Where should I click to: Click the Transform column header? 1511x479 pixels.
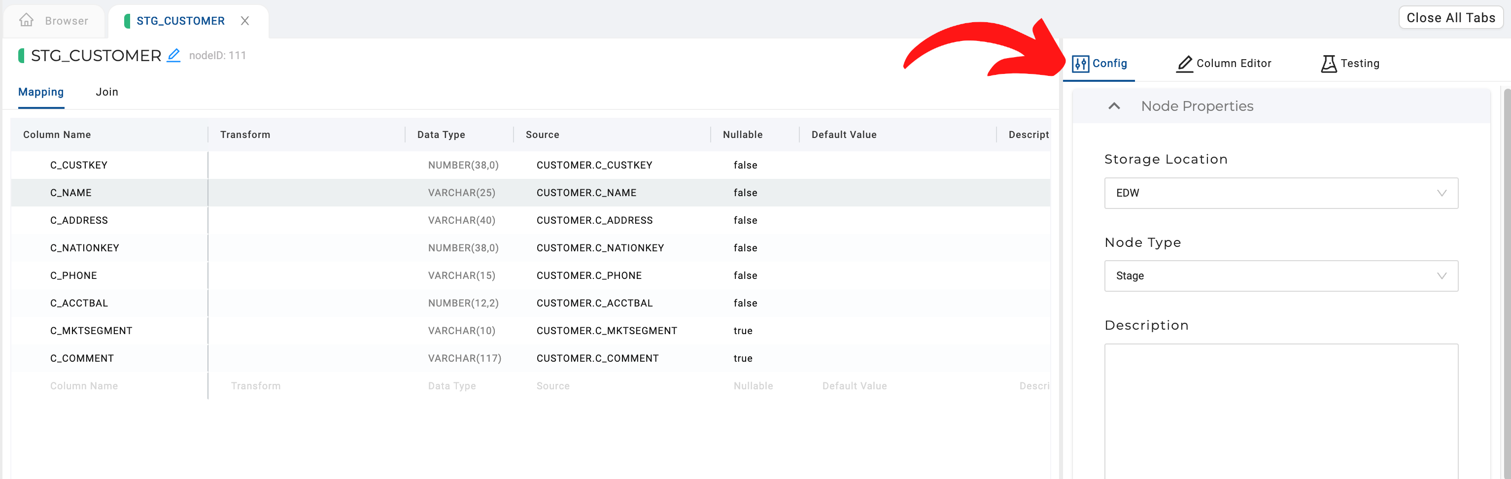coord(245,135)
